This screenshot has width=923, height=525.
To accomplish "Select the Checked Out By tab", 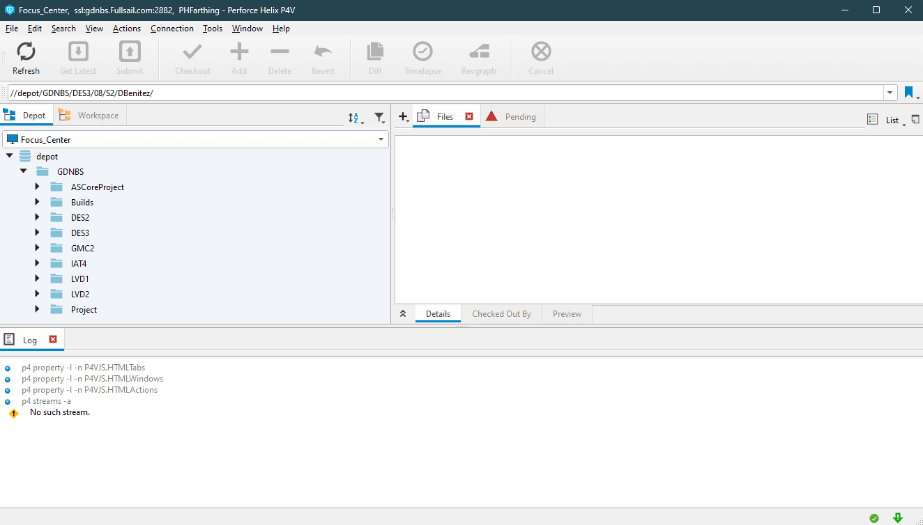I will (501, 314).
